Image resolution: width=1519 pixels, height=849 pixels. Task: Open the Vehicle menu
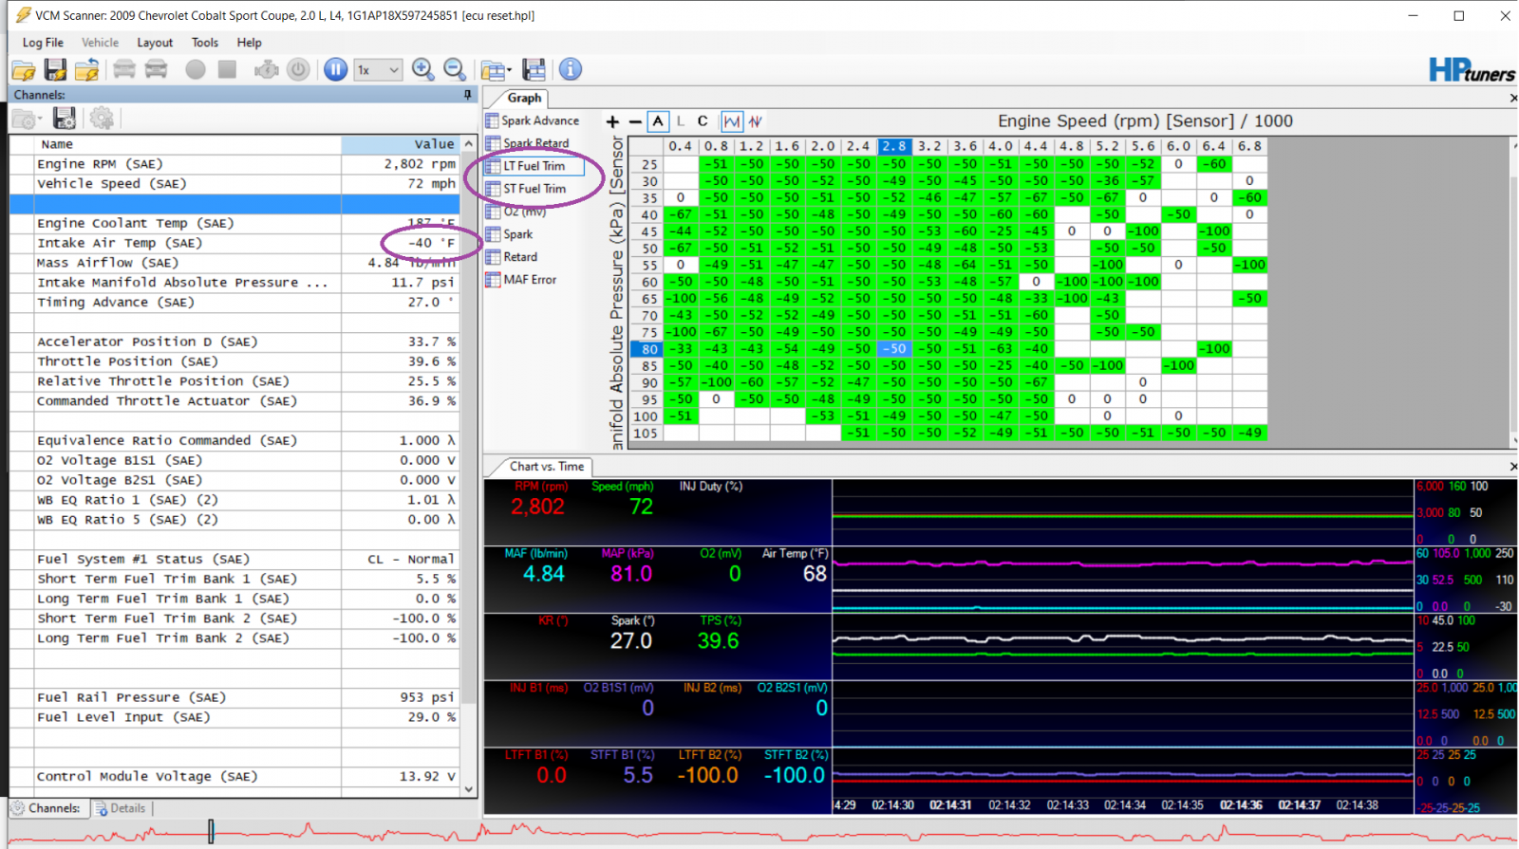[100, 43]
